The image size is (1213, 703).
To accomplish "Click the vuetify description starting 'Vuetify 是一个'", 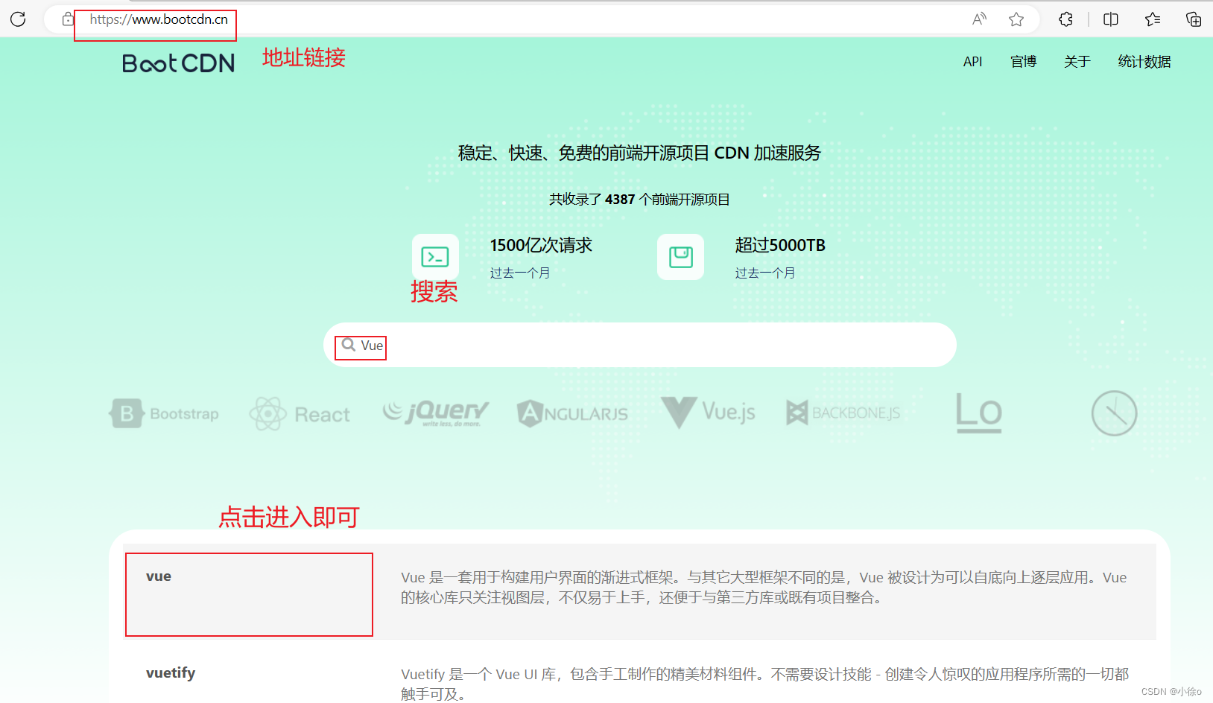I will click(x=765, y=684).
